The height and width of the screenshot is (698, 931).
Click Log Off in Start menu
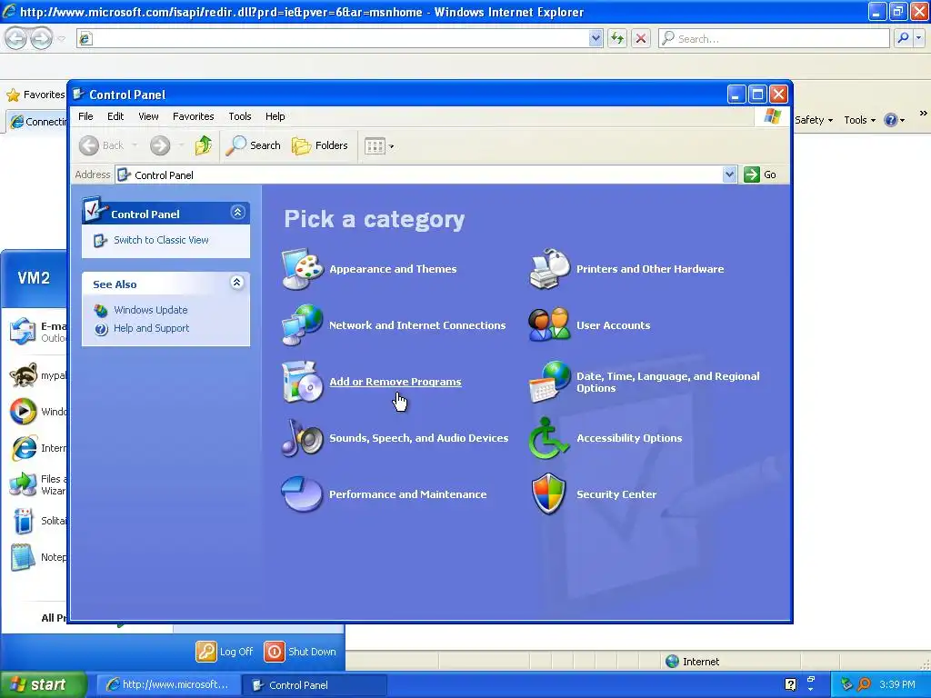pyautogui.click(x=225, y=651)
